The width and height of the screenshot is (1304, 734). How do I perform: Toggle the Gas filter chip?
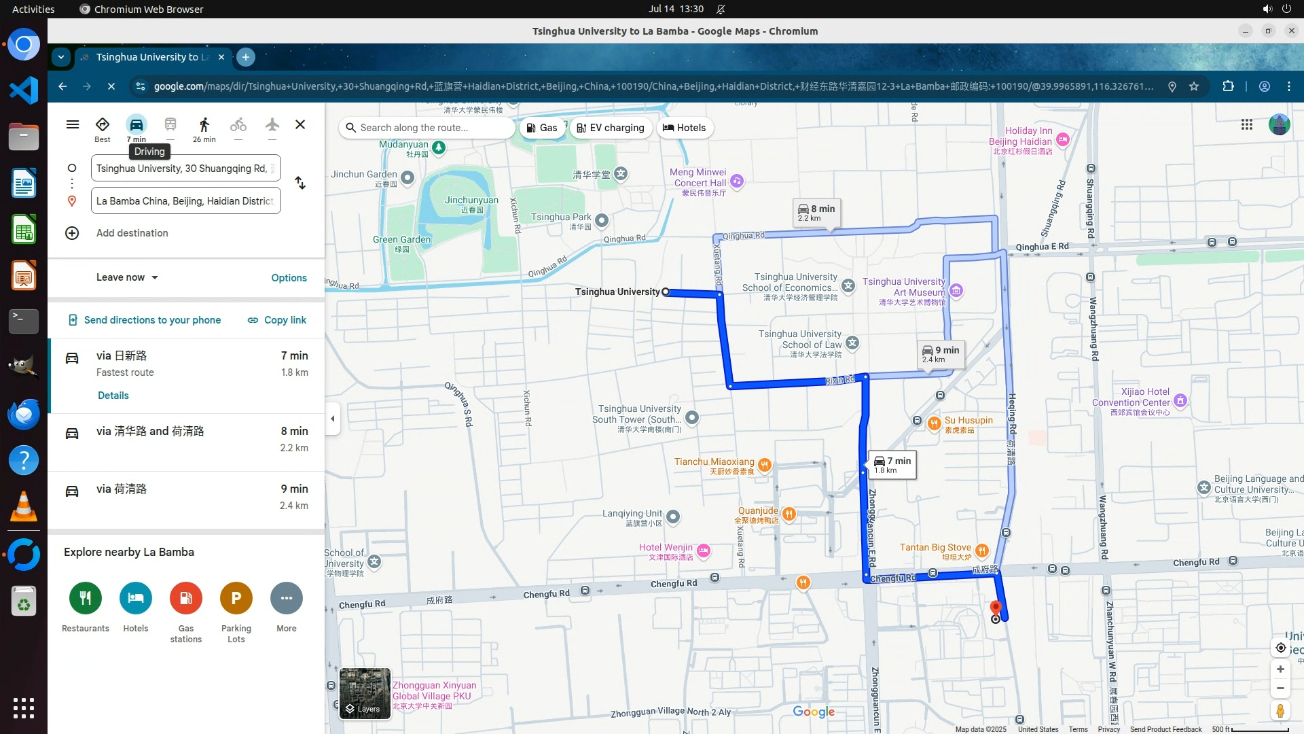[x=542, y=128]
